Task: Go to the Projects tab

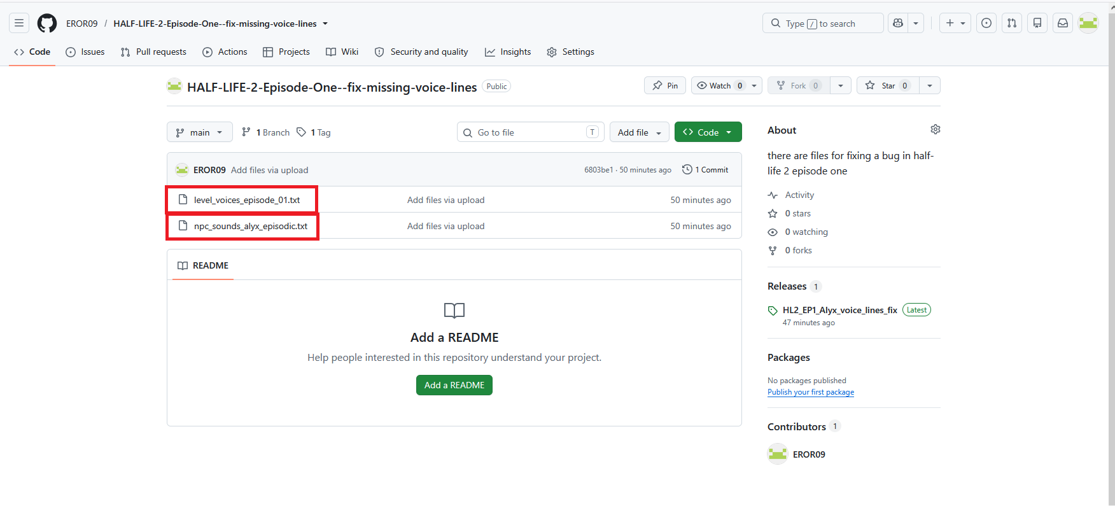Action: pos(286,52)
